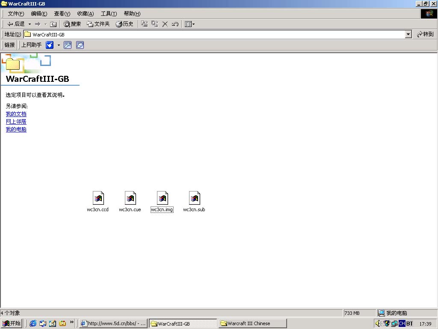
Task: Click the wc3cn.cue file name
Action: [130, 209]
